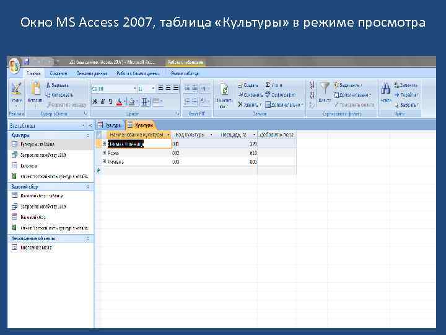Collapse the Валовой сбор navigation group
446x335 pixels.
[88, 187]
